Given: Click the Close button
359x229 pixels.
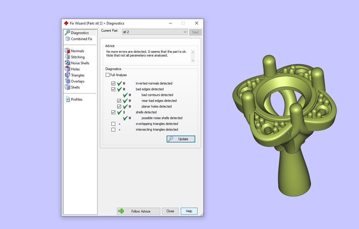Looking at the screenshot, I should click(x=170, y=211).
